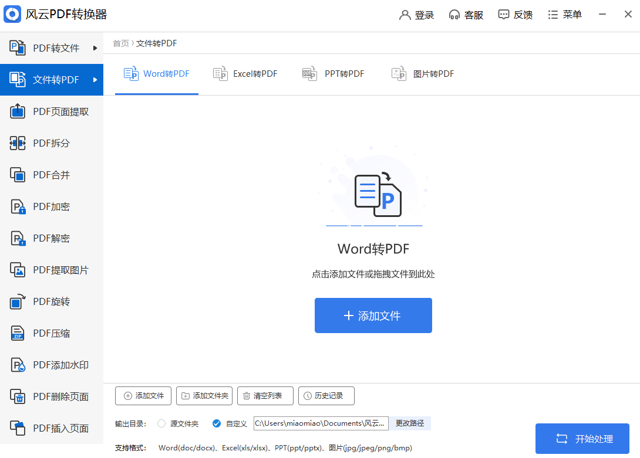Image resolution: width=640 pixels, height=458 pixels.
Task: Click the PDF压缩 zip icon
Action: [x=18, y=333]
